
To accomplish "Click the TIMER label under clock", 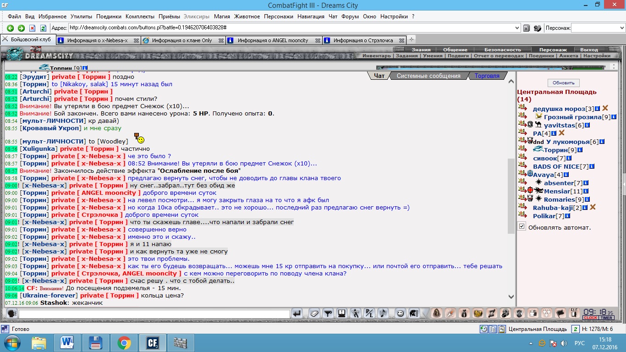I will point(606,318).
